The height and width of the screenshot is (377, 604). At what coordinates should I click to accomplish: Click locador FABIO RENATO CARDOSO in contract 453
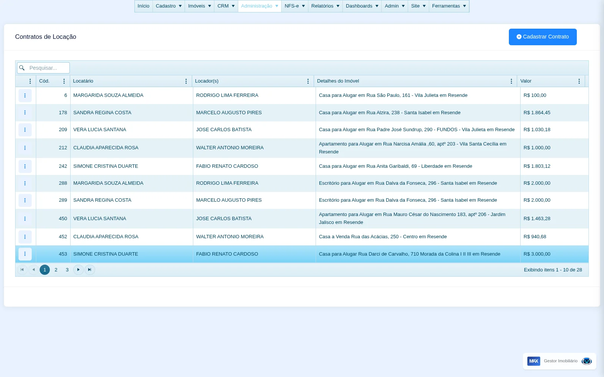click(227, 254)
